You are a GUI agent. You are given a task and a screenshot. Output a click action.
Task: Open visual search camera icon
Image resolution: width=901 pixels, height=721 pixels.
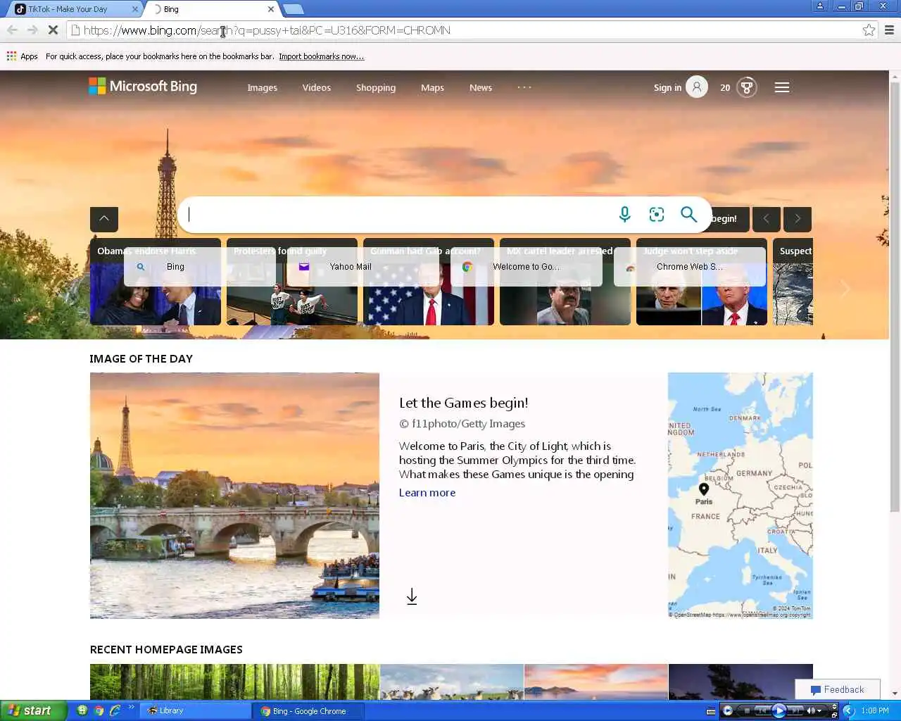(x=657, y=215)
